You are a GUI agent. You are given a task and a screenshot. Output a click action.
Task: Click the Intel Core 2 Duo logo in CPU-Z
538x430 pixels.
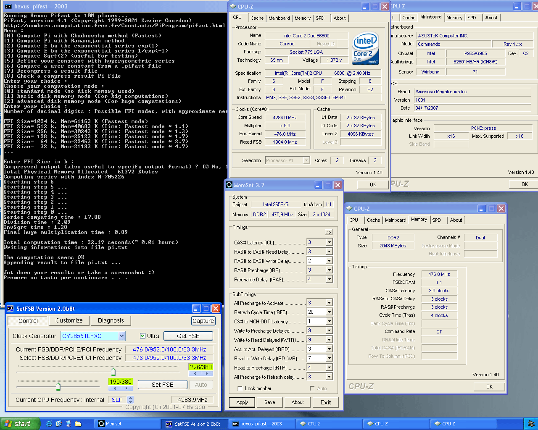[x=365, y=48]
